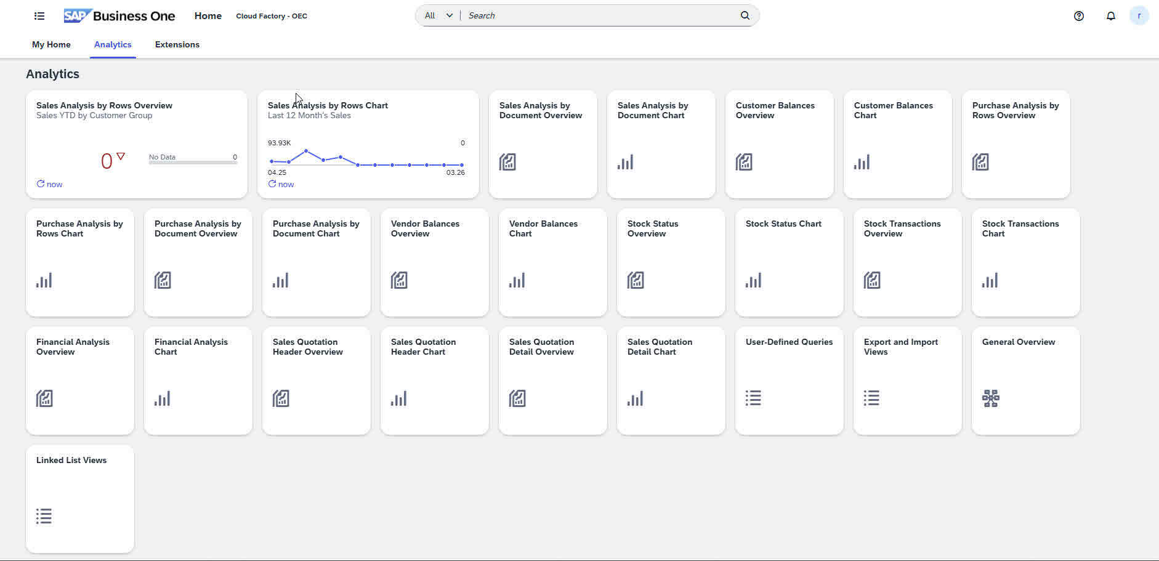The image size is (1159, 561).
Task: Click the bar chart icon on Stock Status Chart tile
Action: 753,280
